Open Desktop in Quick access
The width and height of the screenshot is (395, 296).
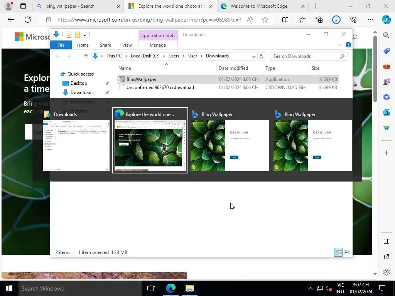click(x=79, y=83)
